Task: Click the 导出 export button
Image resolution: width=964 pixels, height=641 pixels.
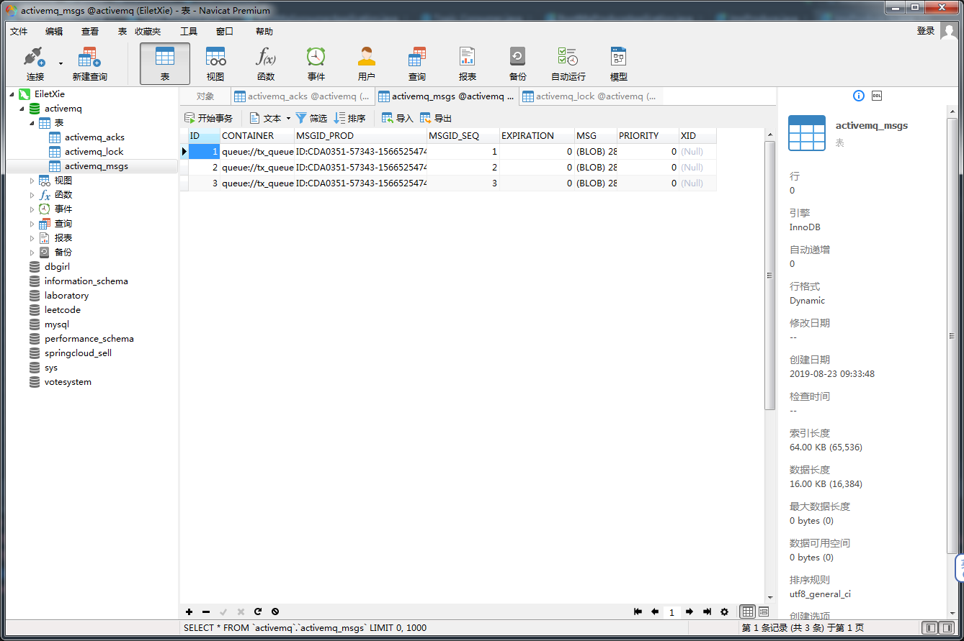Action: [x=436, y=118]
